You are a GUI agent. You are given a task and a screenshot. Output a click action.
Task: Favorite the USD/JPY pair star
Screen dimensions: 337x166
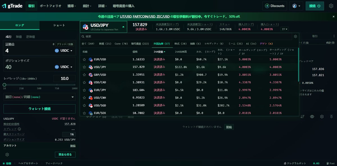click(84, 67)
